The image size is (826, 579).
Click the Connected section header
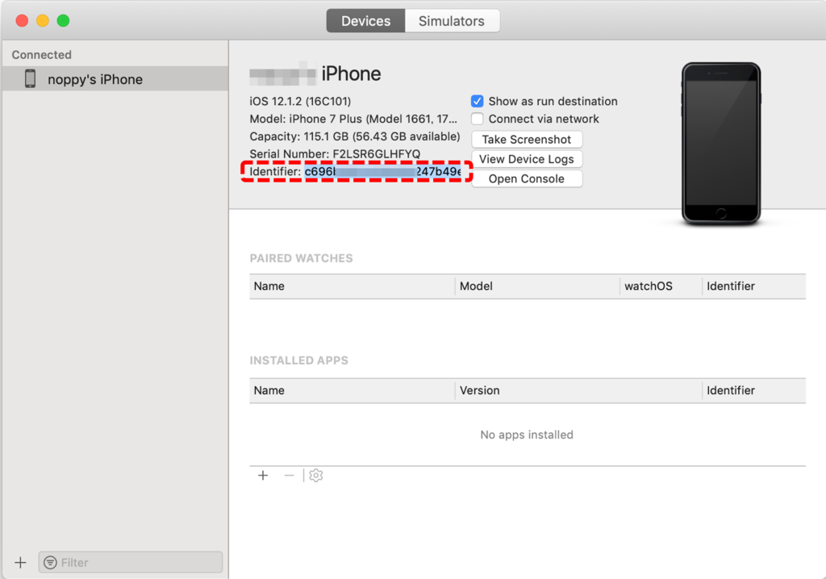(x=42, y=55)
